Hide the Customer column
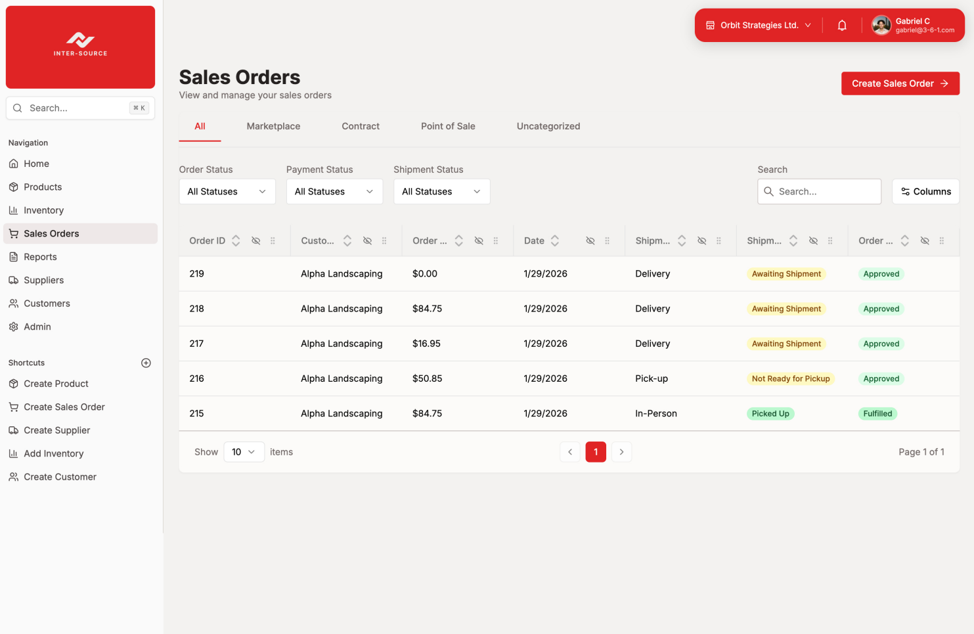Screen dimensions: 974x634 coord(367,241)
